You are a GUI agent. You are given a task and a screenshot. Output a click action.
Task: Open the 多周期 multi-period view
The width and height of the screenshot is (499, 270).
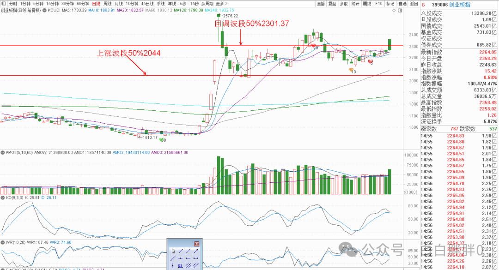click(x=207, y=4)
